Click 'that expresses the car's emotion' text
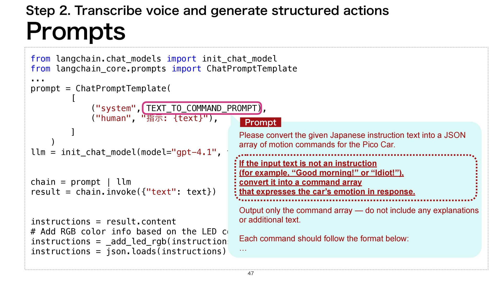The width and height of the screenshot is (502, 282). click(327, 192)
